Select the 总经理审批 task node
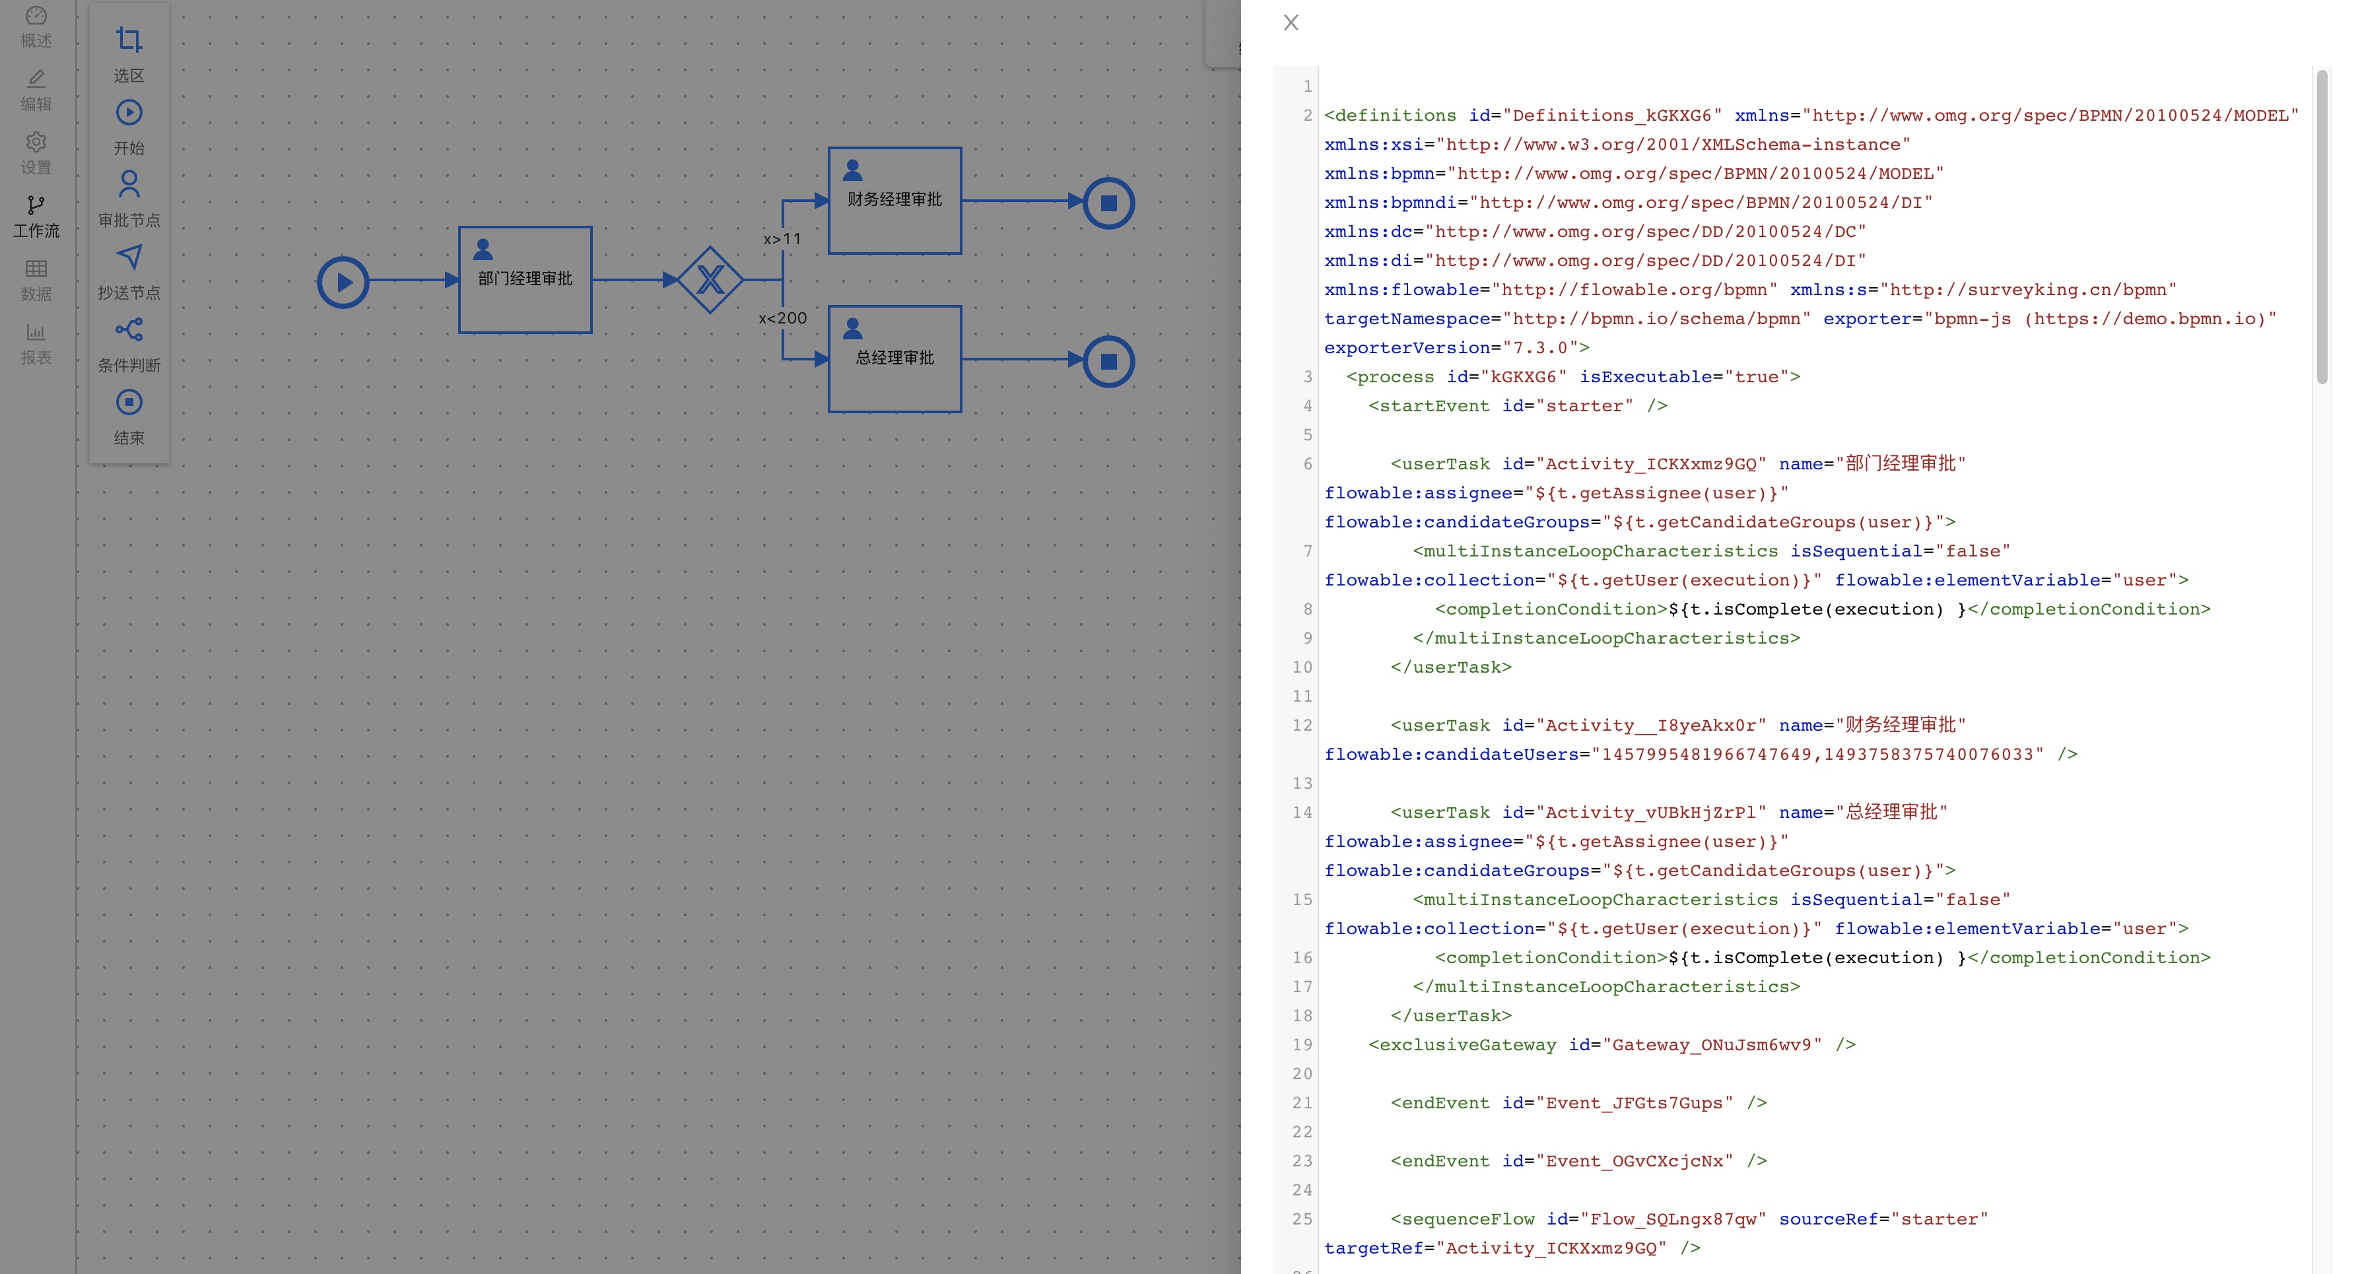The image size is (2362, 1274). [x=894, y=358]
